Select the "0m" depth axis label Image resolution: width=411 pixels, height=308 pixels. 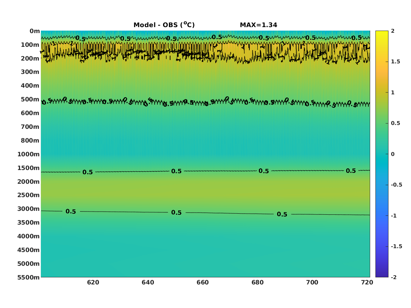pyautogui.click(x=35, y=31)
